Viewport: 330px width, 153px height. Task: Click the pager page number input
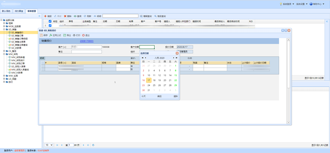(x=71, y=145)
